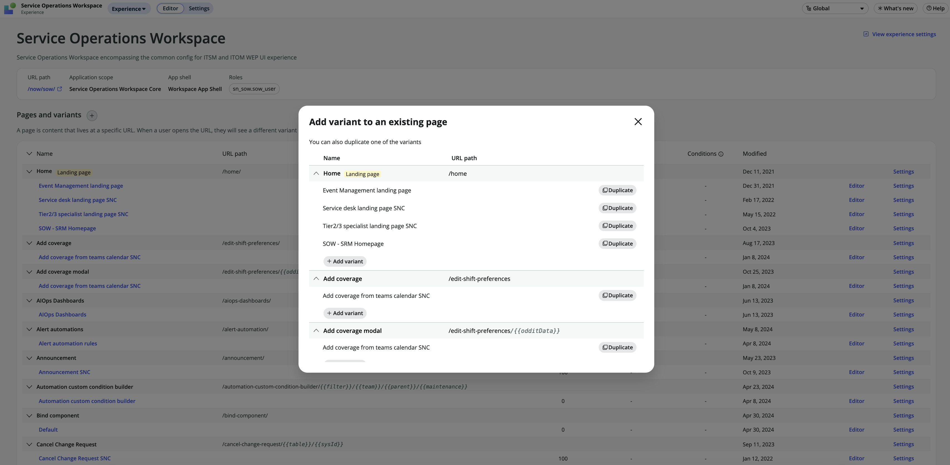This screenshot has width=950, height=465.
Task: Collapse Automation custom condition builder page row
Action: tap(29, 387)
